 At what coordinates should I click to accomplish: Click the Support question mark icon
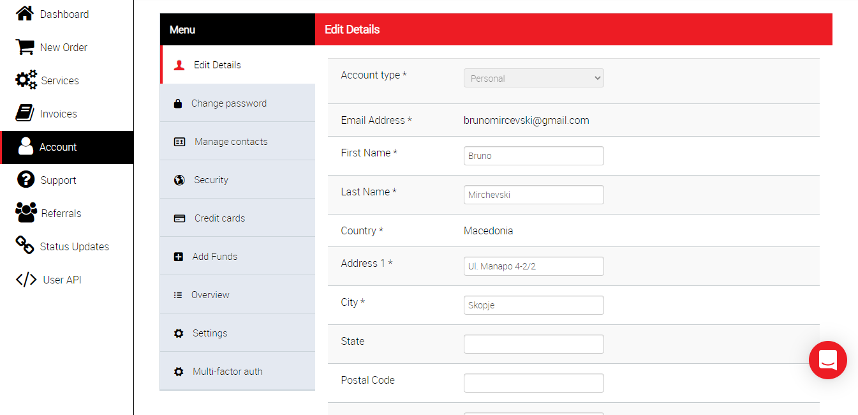[x=26, y=180]
